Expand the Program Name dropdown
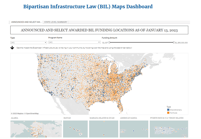 (x=75, y=42)
